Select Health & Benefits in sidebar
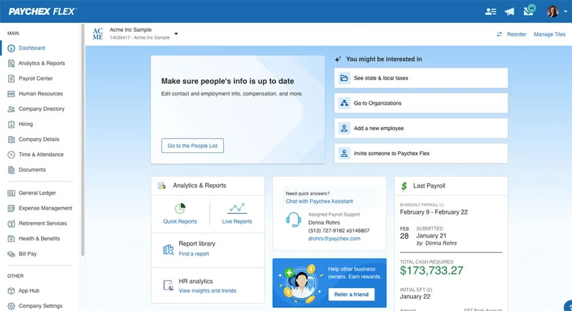The image size is (572, 311). click(x=39, y=239)
